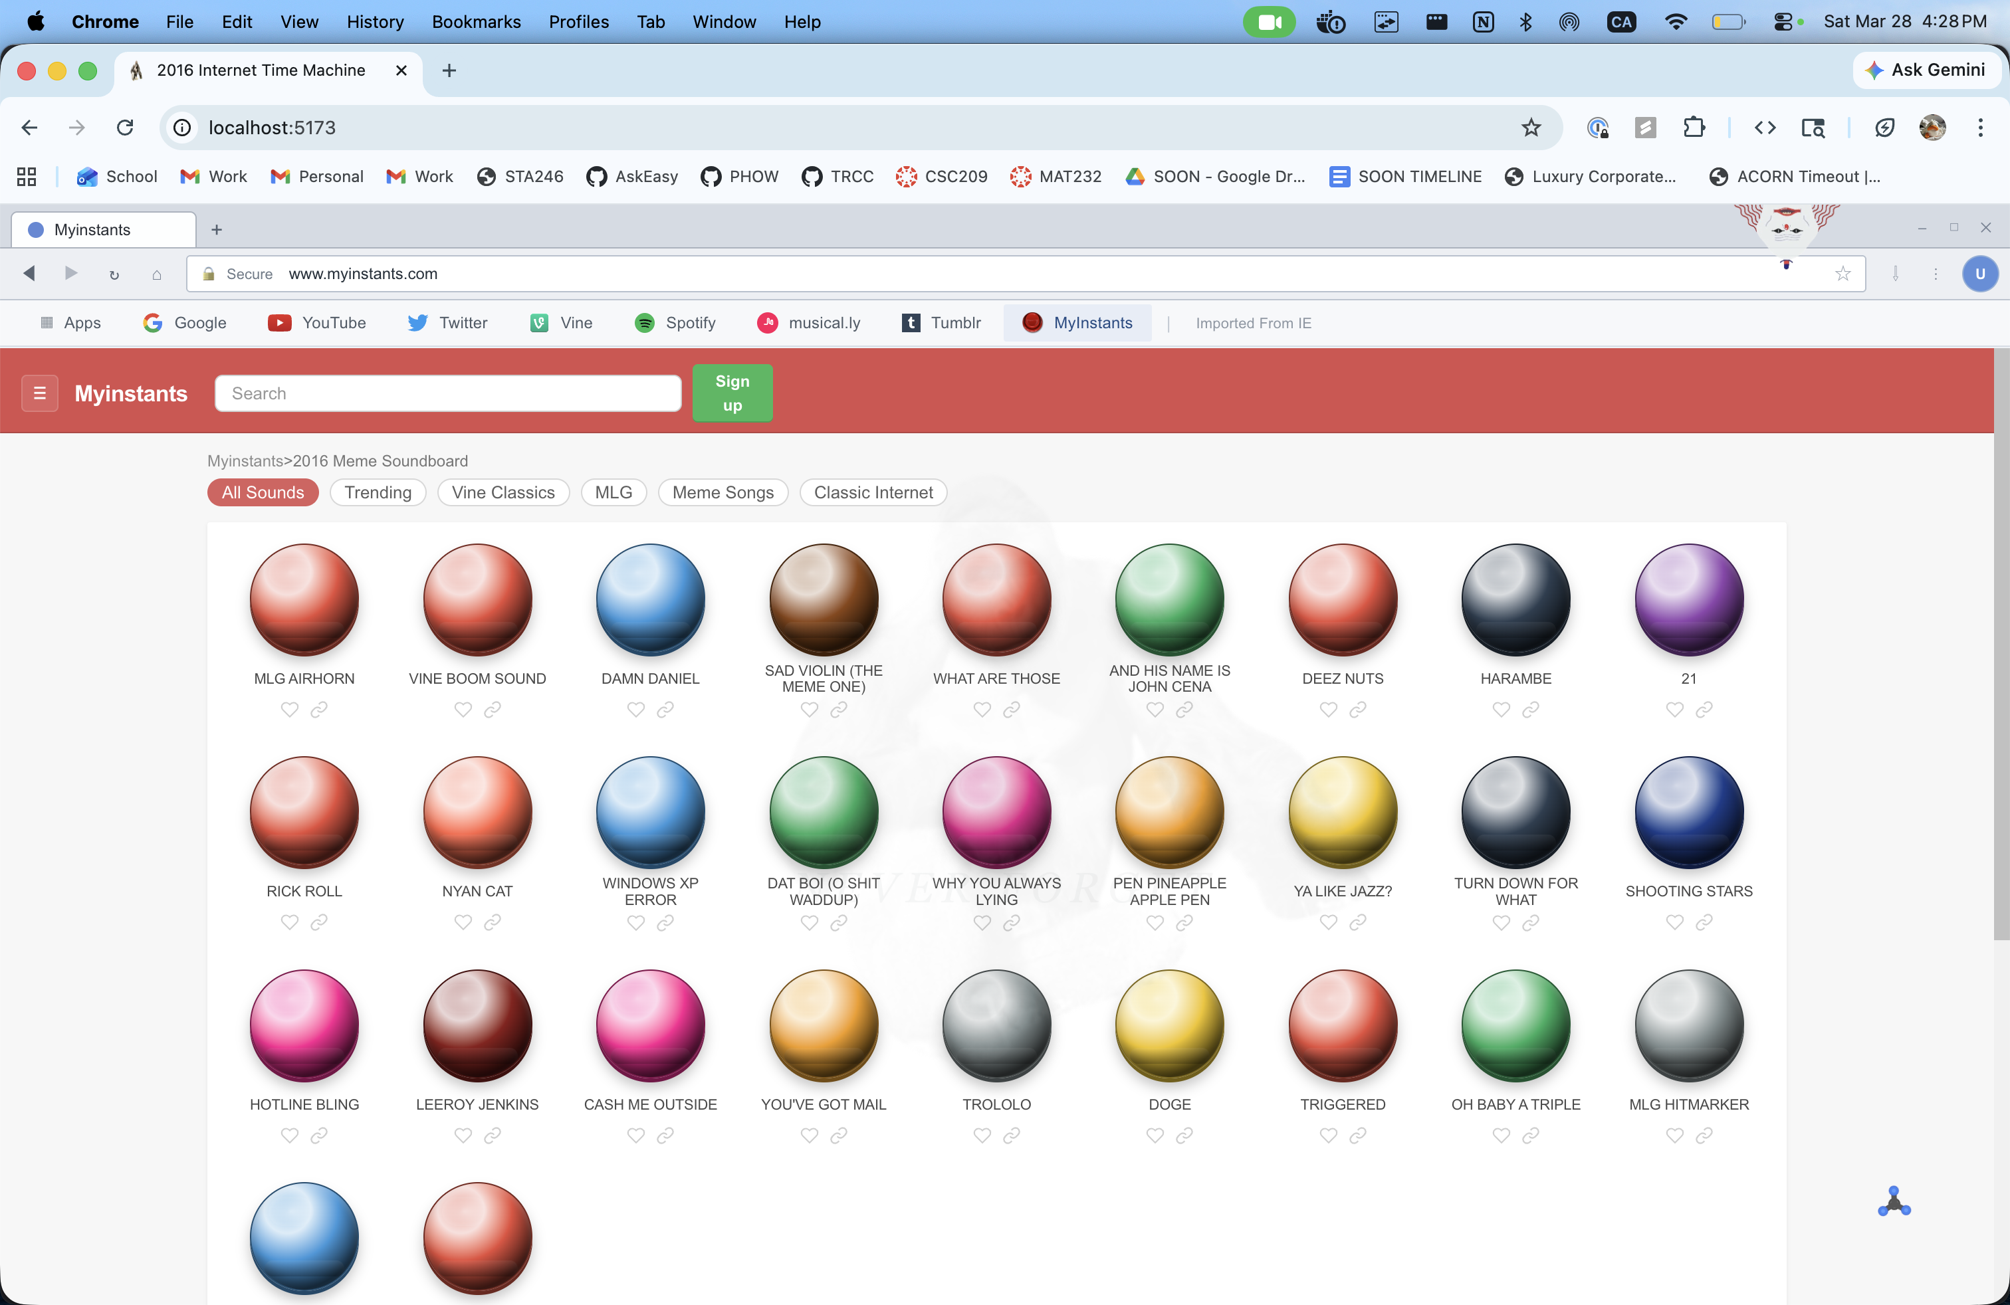Click the home icon in inner browser

(156, 274)
